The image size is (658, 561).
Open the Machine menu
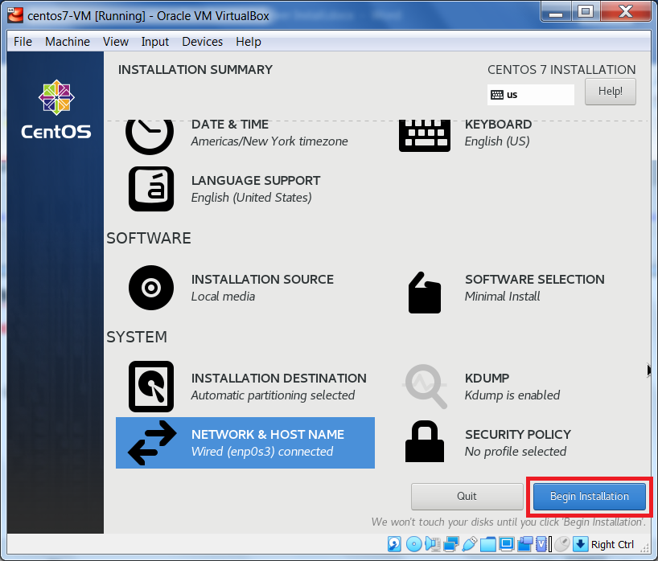pyautogui.click(x=68, y=42)
